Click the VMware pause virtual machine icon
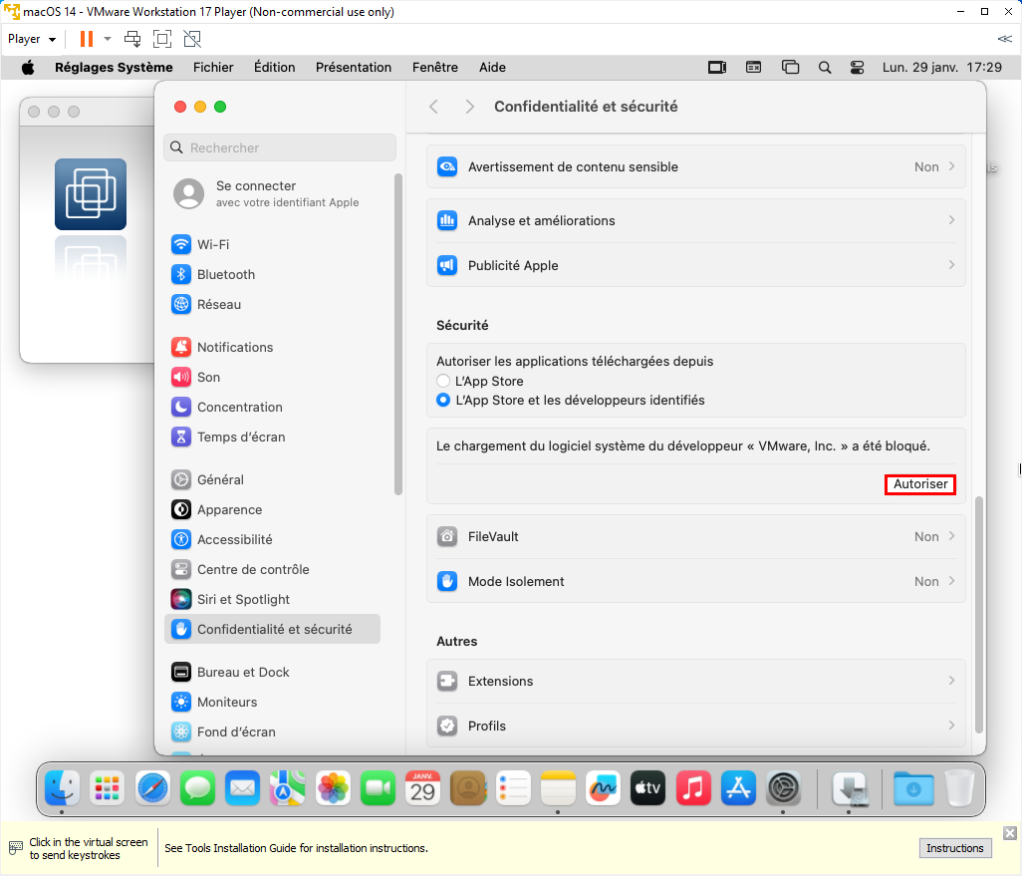 pos(86,39)
